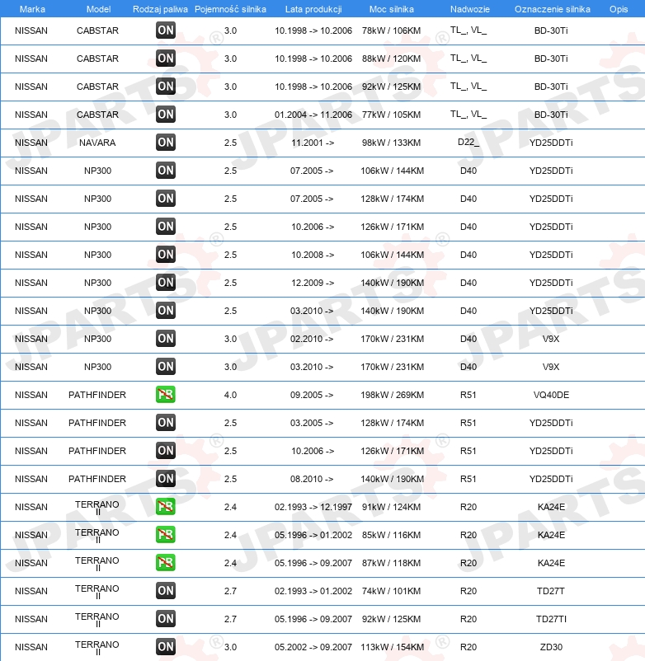Click the 02.1993 -> 12.1997 production dates cell
Image resolution: width=645 pixels, height=661 pixels.
[313, 507]
